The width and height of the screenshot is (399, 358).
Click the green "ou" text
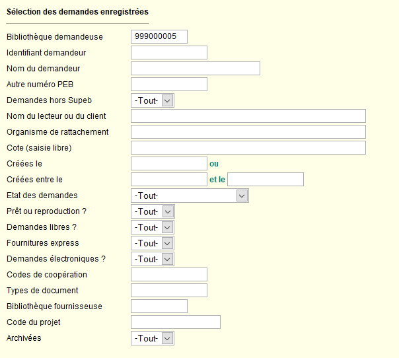click(214, 164)
